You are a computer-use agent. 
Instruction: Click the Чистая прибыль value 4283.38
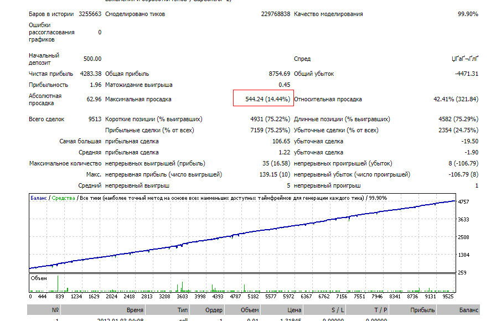pos(91,74)
